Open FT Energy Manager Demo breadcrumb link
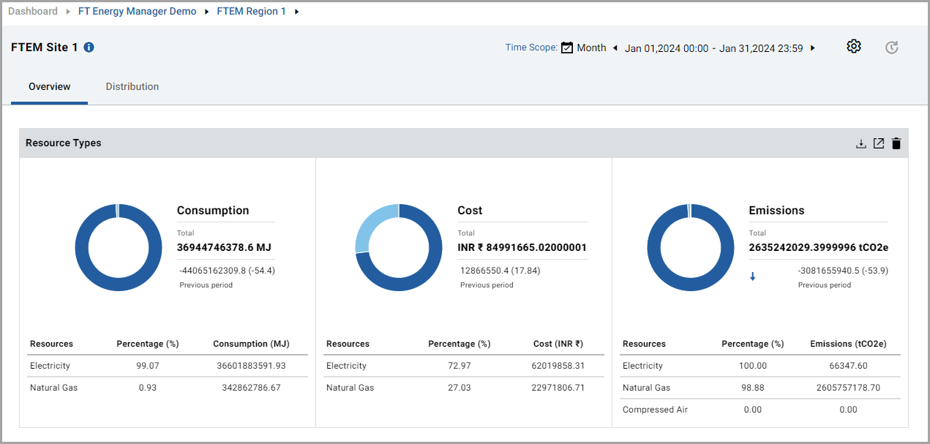The height and width of the screenshot is (444, 930). point(137,11)
